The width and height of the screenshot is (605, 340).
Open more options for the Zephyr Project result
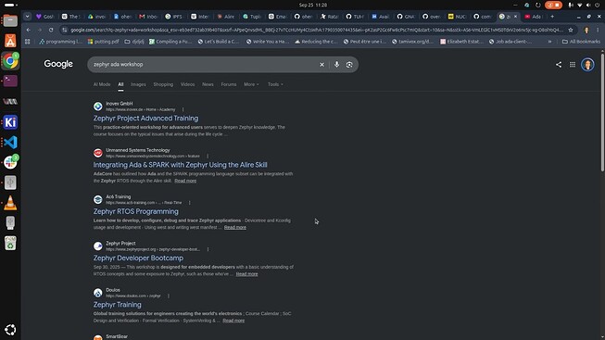pyautogui.click(x=208, y=249)
